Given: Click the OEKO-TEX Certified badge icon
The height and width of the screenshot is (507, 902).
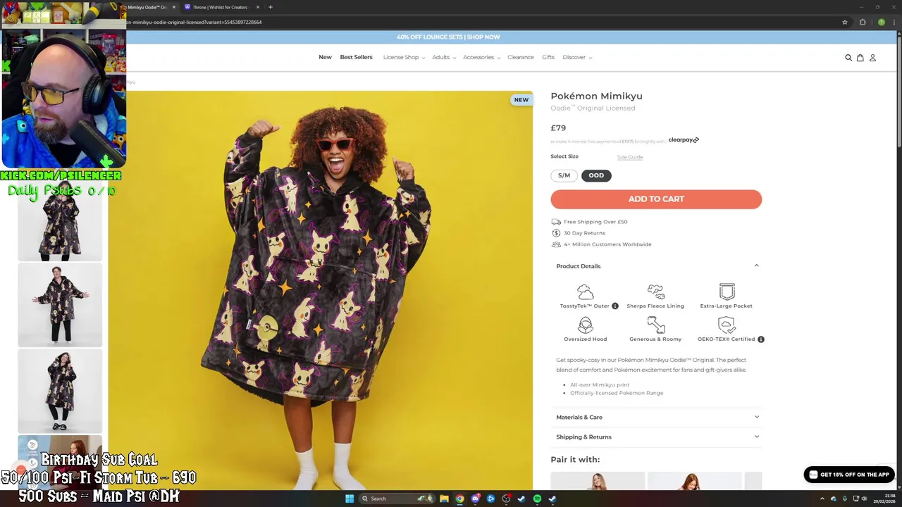Looking at the screenshot, I should pyautogui.click(x=727, y=325).
